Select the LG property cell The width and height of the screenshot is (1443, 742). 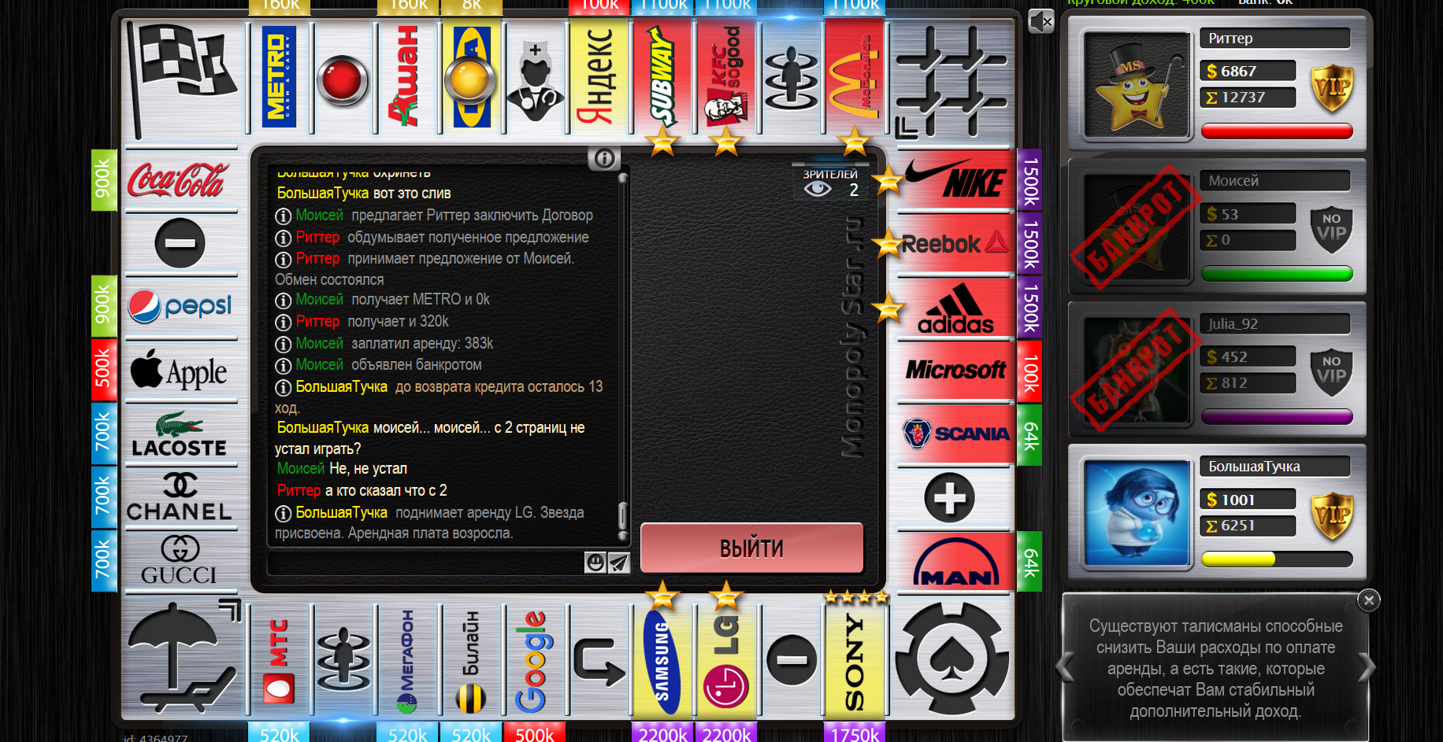(x=727, y=661)
